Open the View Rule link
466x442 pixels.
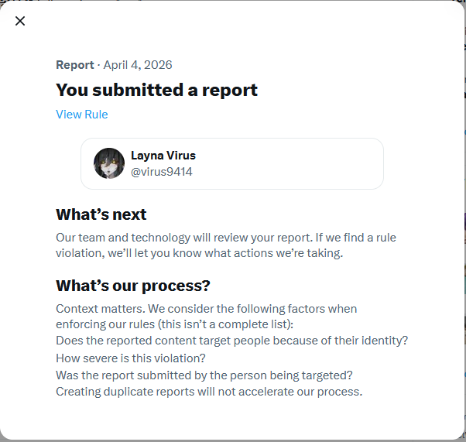click(x=82, y=115)
